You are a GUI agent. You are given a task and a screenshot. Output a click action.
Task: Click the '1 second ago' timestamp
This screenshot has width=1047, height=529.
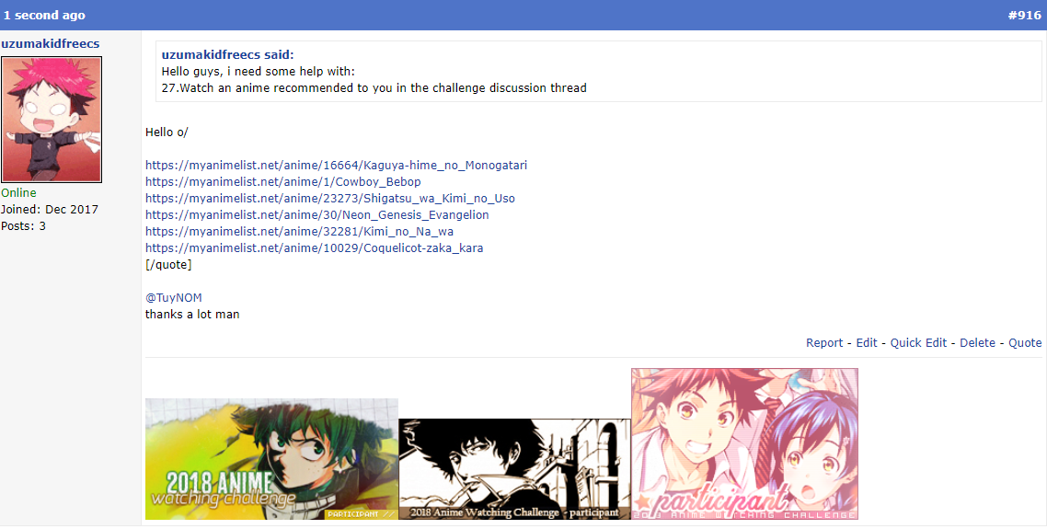point(45,16)
